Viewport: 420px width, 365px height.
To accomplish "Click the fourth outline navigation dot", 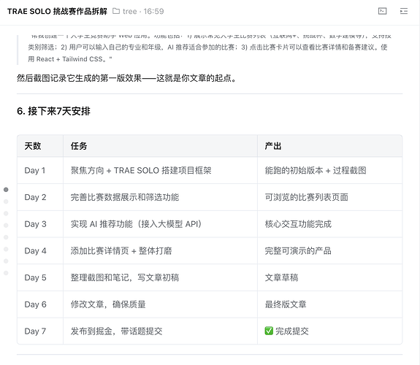I will click(x=6, y=226).
